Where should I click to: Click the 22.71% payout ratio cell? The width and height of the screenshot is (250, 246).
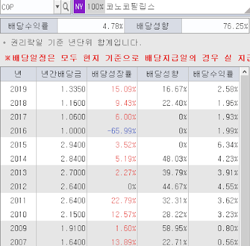(x=163, y=241)
